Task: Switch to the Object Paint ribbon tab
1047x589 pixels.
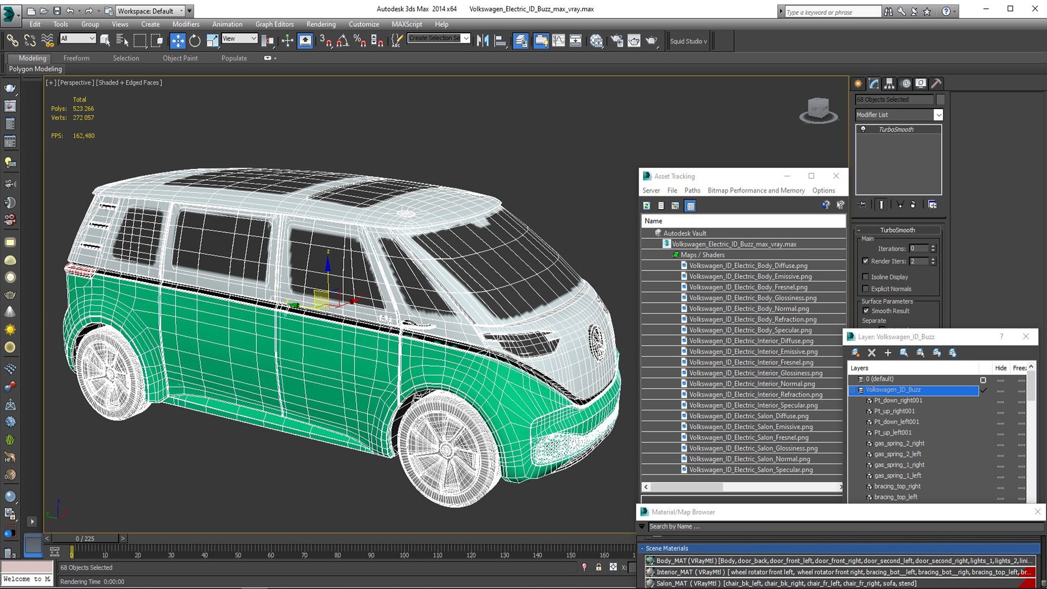Action: 180,58
